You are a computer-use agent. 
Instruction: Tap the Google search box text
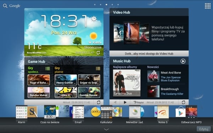(x=15, y=6)
